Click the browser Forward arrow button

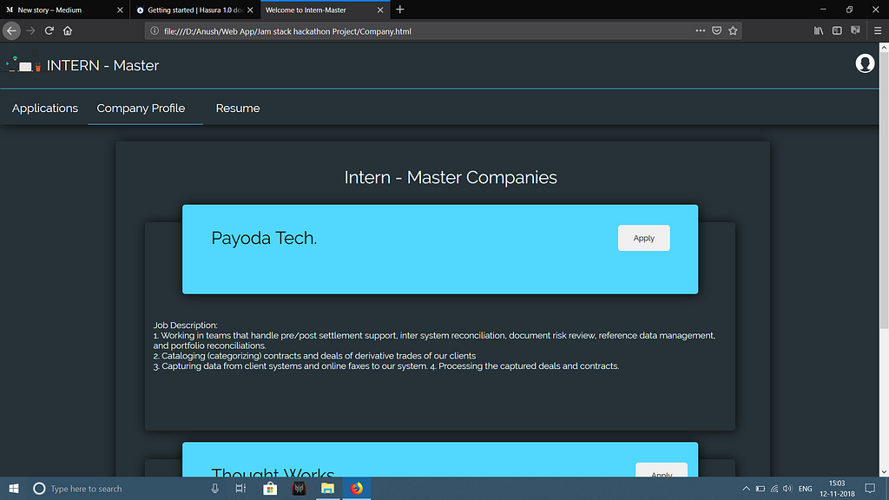coord(30,30)
